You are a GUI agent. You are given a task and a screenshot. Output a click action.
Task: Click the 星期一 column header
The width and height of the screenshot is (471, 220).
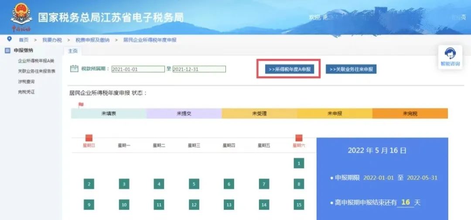124,146
